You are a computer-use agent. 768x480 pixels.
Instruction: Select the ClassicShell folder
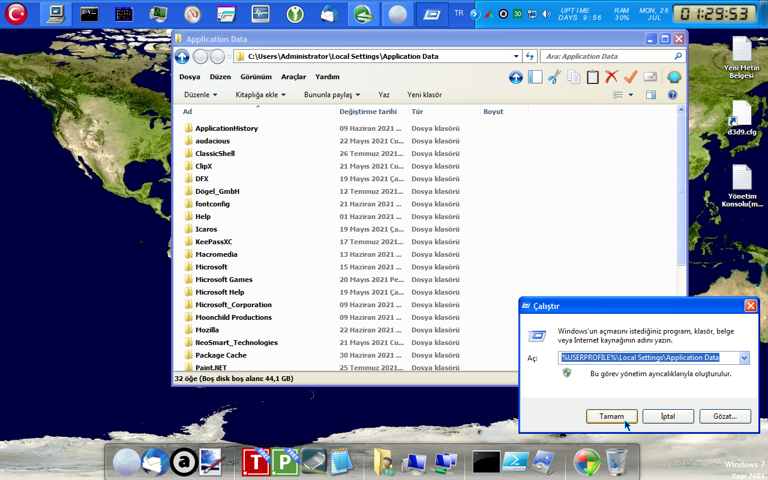(x=215, y=154)
